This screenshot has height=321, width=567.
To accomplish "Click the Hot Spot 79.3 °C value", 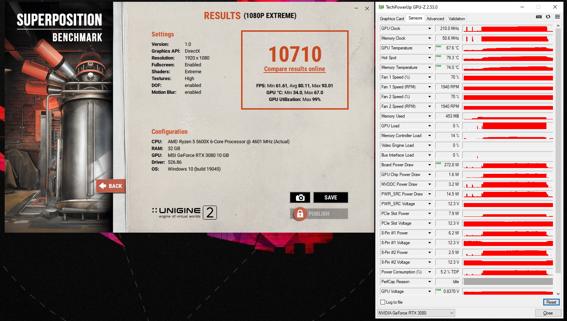I will [448, 58].
